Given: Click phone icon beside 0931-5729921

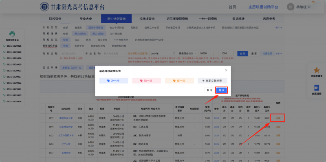Looking at the screenshot, I should [x=4, y=89].
